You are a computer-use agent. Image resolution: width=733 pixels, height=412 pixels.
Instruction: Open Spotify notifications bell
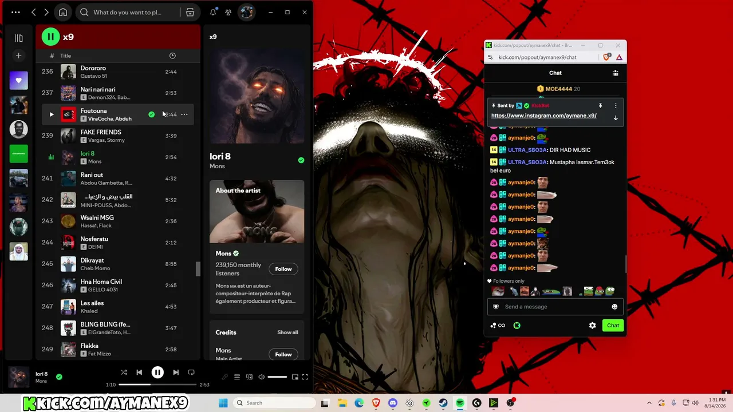[x=213, y=12]
